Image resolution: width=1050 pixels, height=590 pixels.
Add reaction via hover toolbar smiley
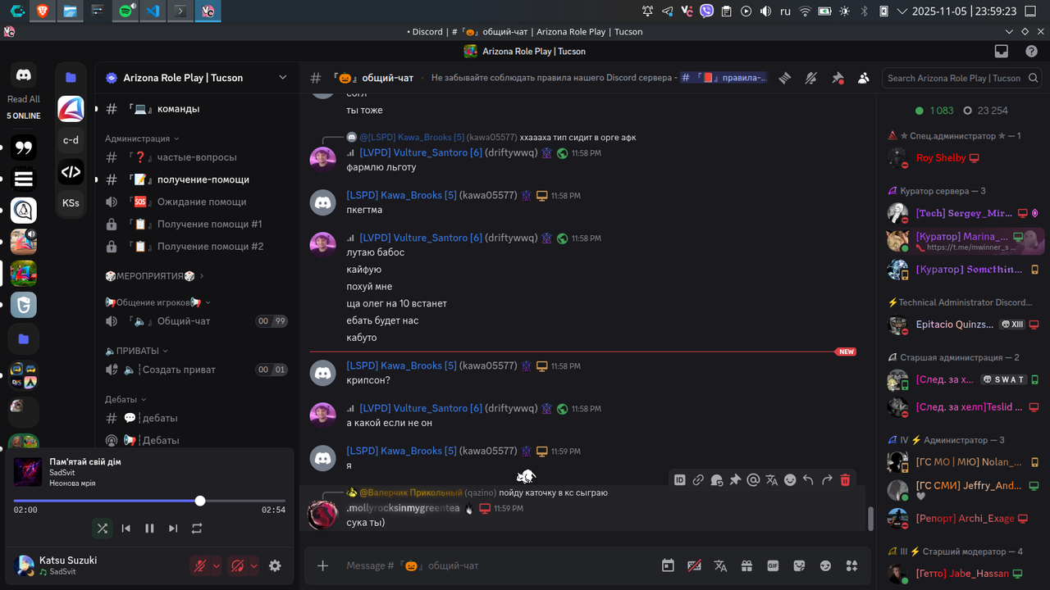790,480
